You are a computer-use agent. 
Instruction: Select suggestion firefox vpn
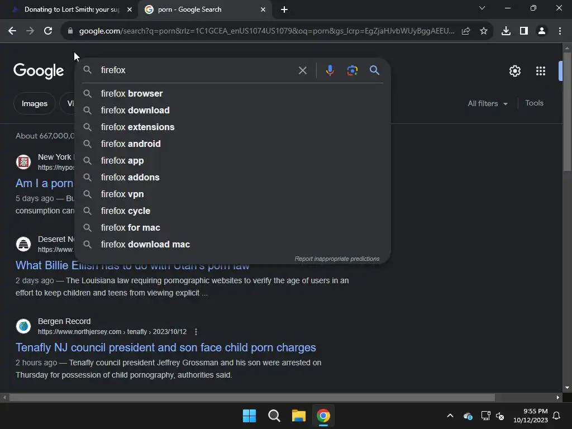pyautogui.click(x=233, y=194)
